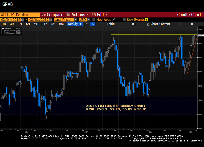
Task: Click the 'Low on 03/04/16' legend row
Action: pos(12,34)
